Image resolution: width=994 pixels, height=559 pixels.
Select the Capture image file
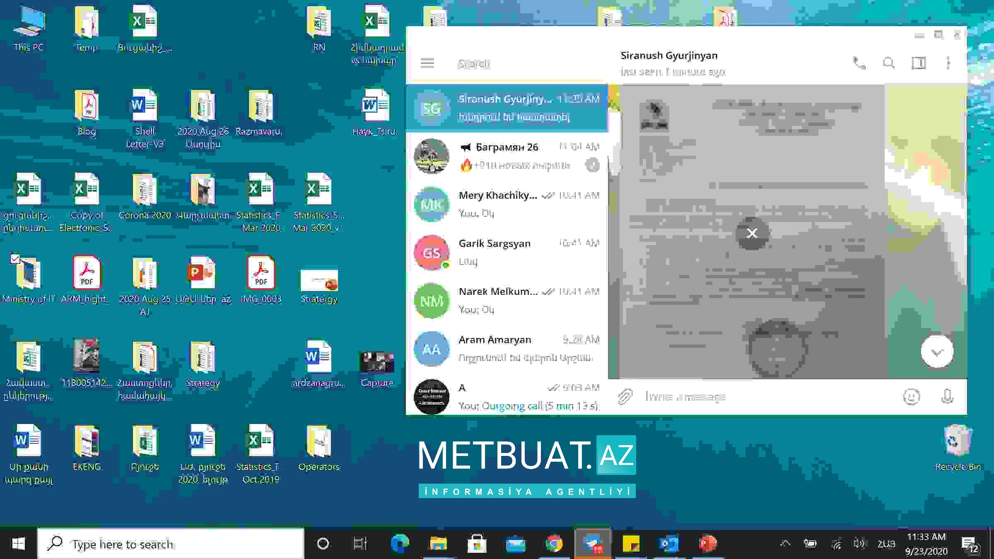click(x=377, y=369)
